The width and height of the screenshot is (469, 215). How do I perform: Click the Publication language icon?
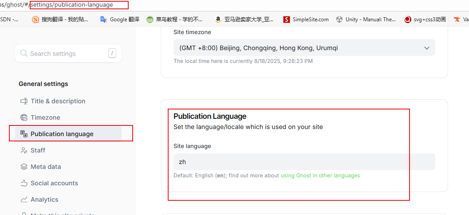click(x=24, y=134)
